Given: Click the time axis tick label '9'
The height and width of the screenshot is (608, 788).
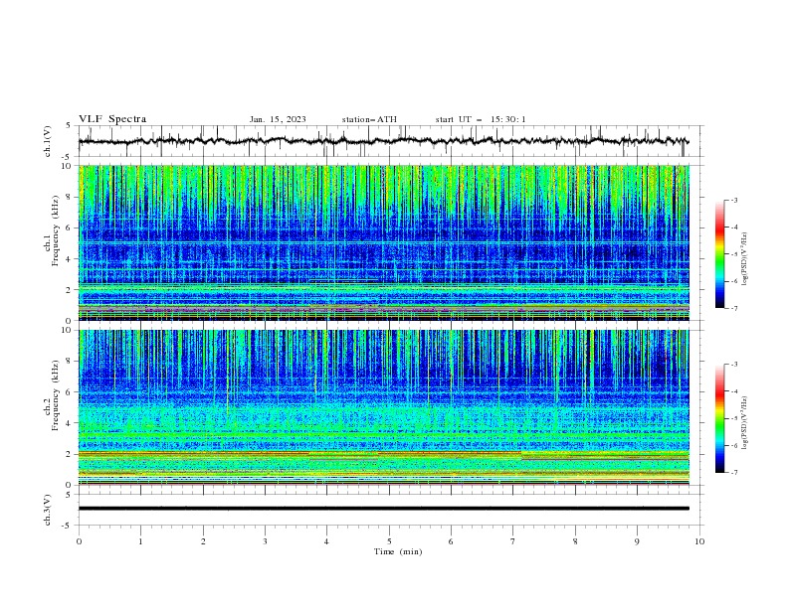Looking at the screenshot, I should pos(638,541).
